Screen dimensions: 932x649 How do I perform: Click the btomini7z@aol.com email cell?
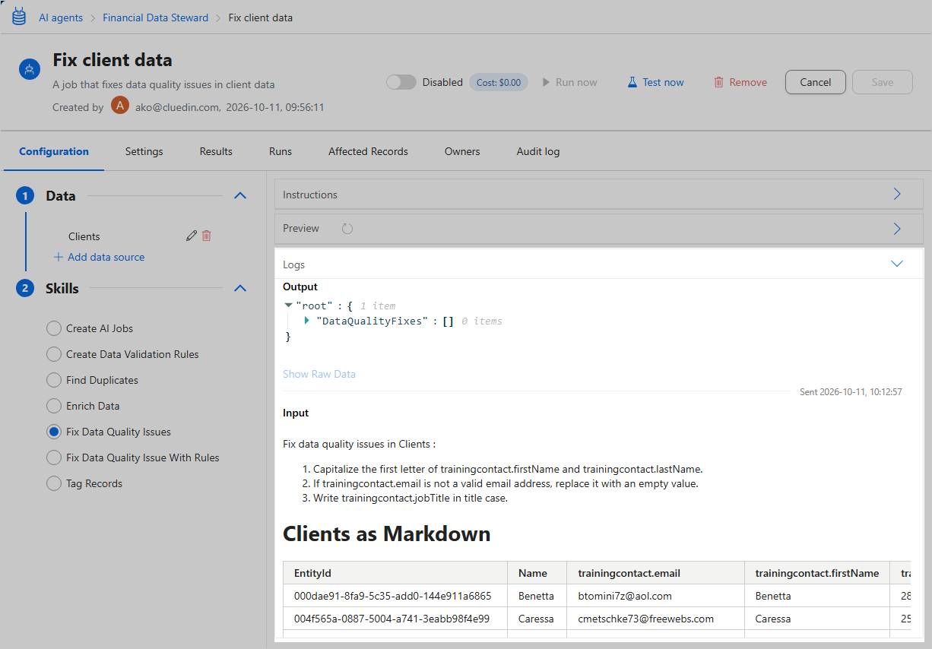[x=656, y=596]
